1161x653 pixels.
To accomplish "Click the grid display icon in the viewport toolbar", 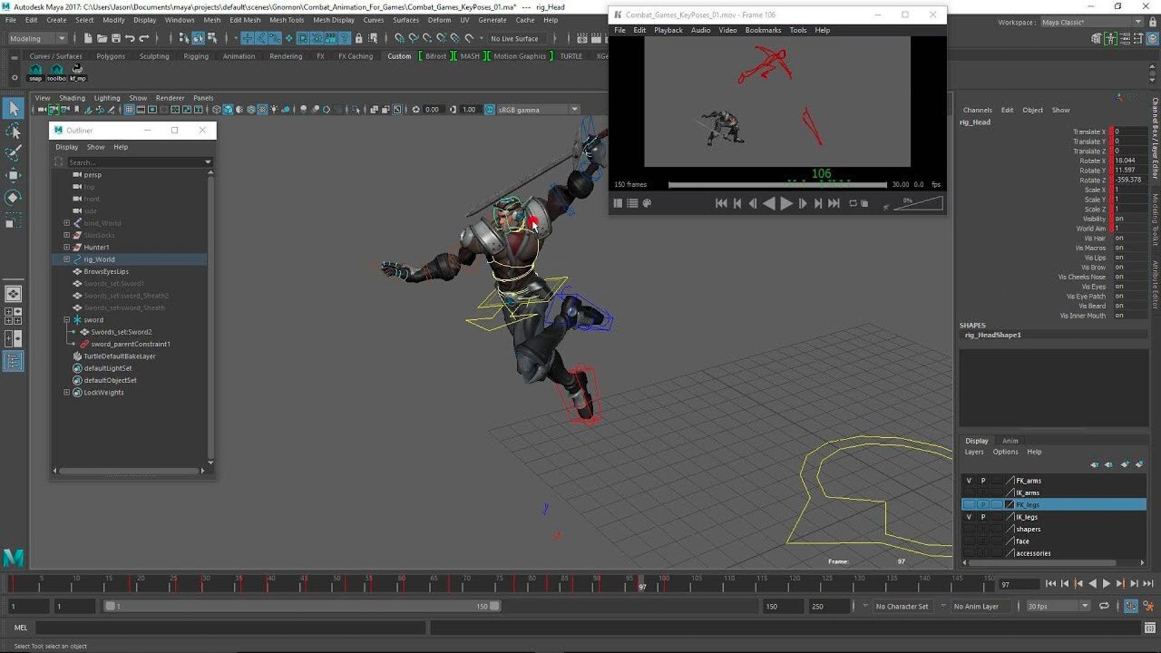I will 129,109.
